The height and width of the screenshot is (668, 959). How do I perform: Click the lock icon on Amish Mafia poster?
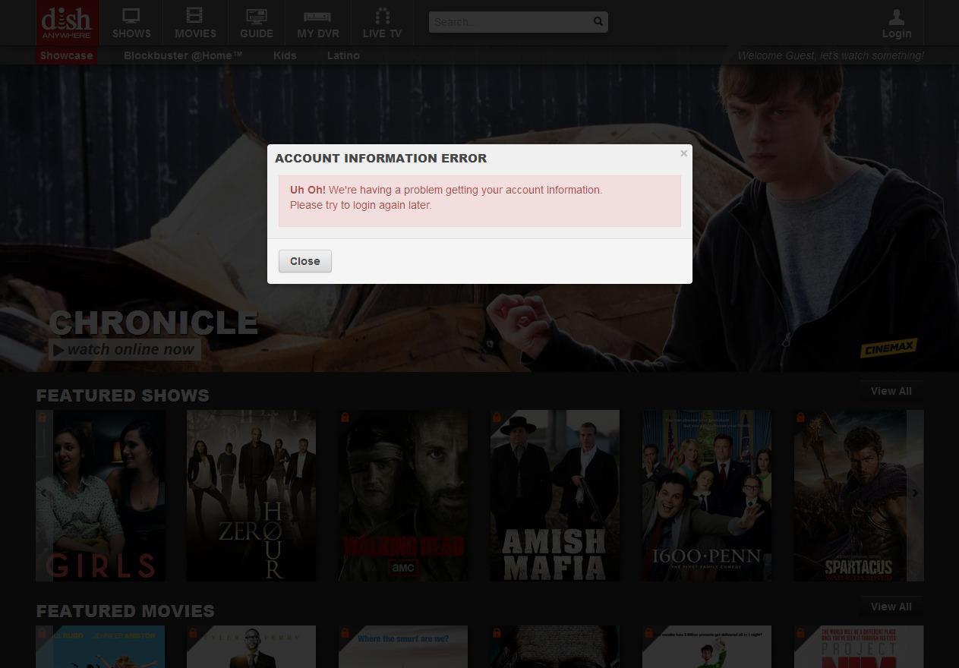(497, 417)
